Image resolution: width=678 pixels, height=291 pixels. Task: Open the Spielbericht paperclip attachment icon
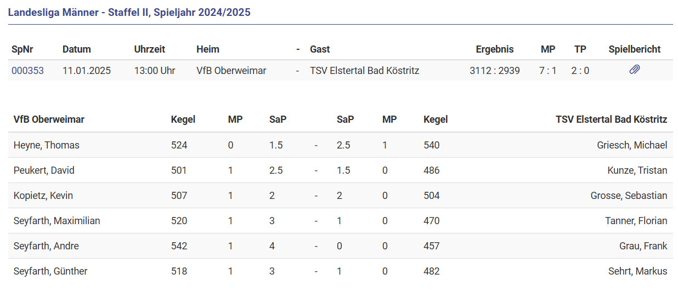coord(634,70)
